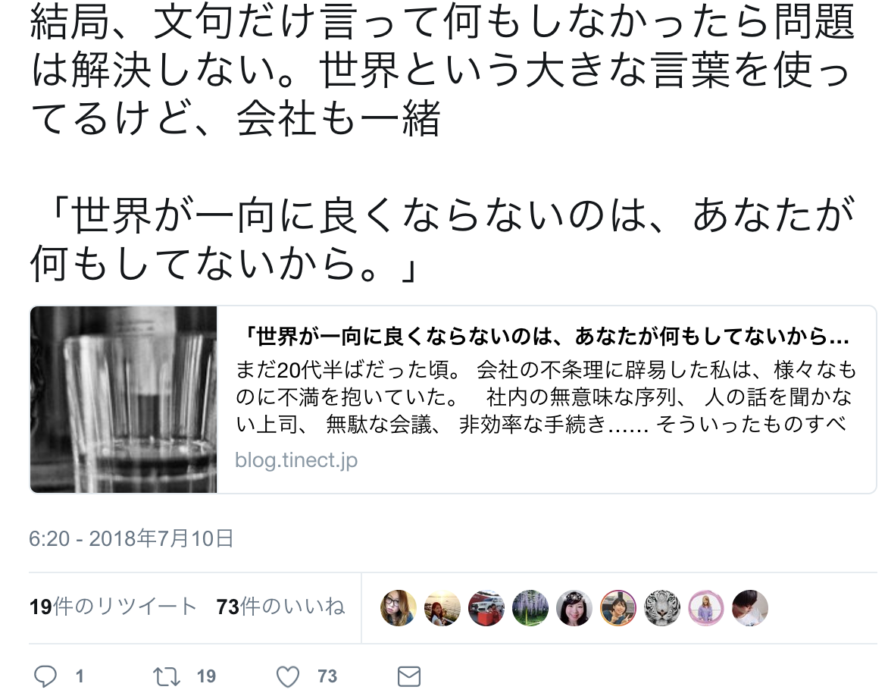Click the glass photo card thumbnail
888x693 pixels.
point(124,400)
